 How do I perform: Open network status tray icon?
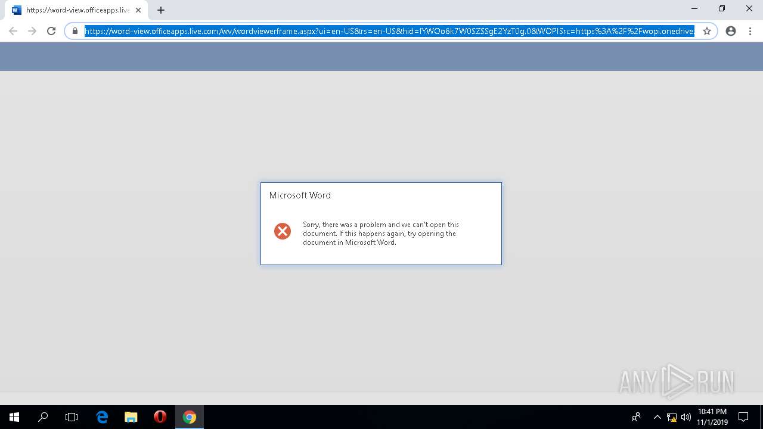(x=672, y=417)
